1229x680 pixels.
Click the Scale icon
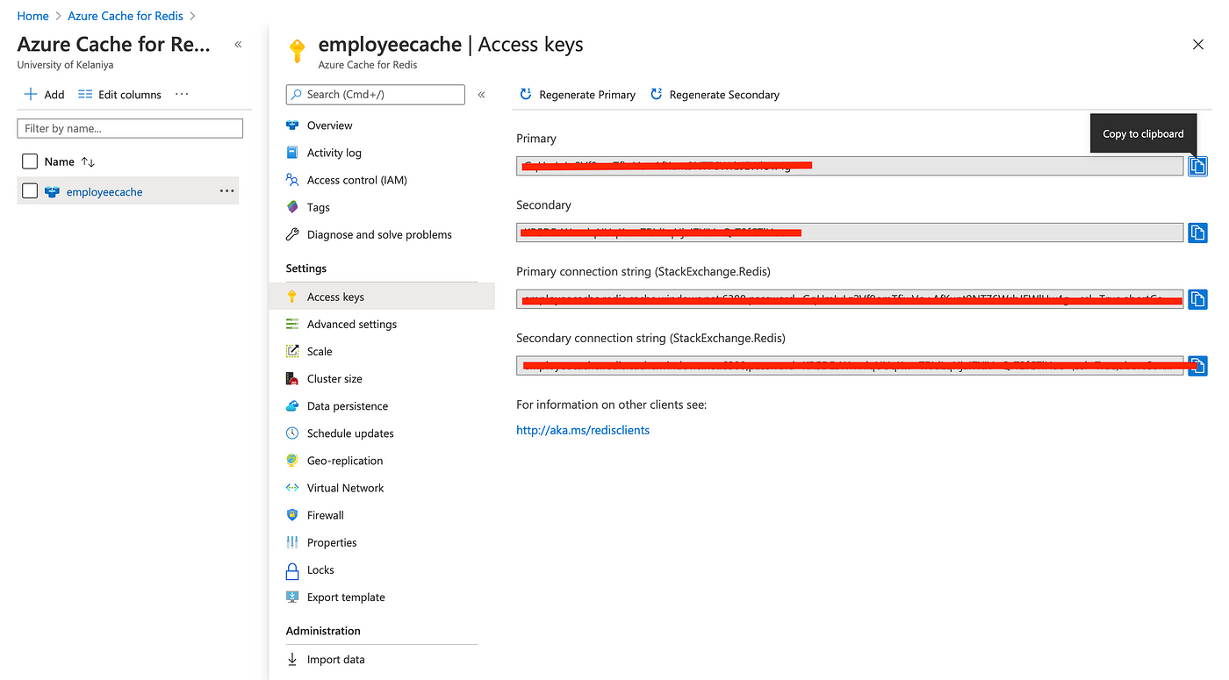coord(292,351)
